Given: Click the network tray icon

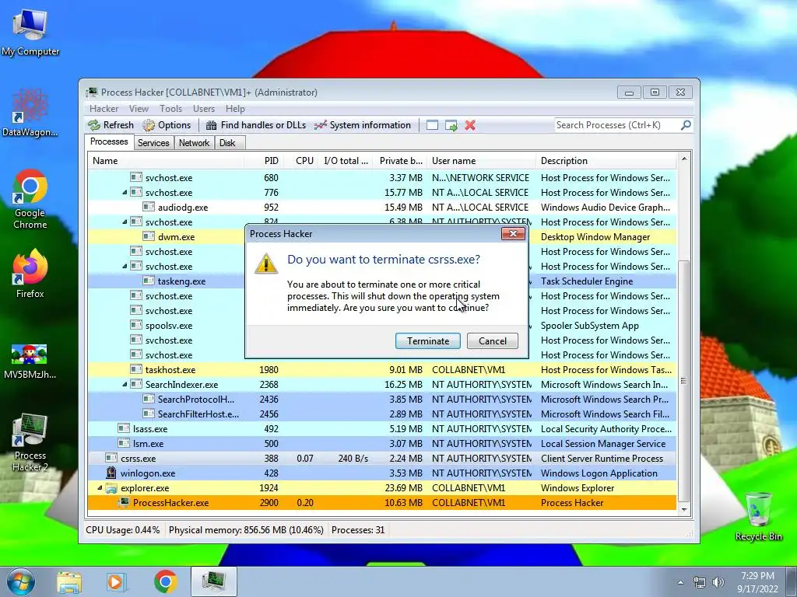Looking at the screenshot, I should click(x=700, y=582).
